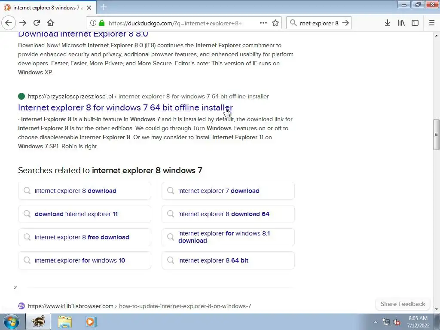Image resolution: width=440 pixels, height=330 pixels.
Task: Open Windows Explorer from the taskbar
Action: [x=65, y=321]
